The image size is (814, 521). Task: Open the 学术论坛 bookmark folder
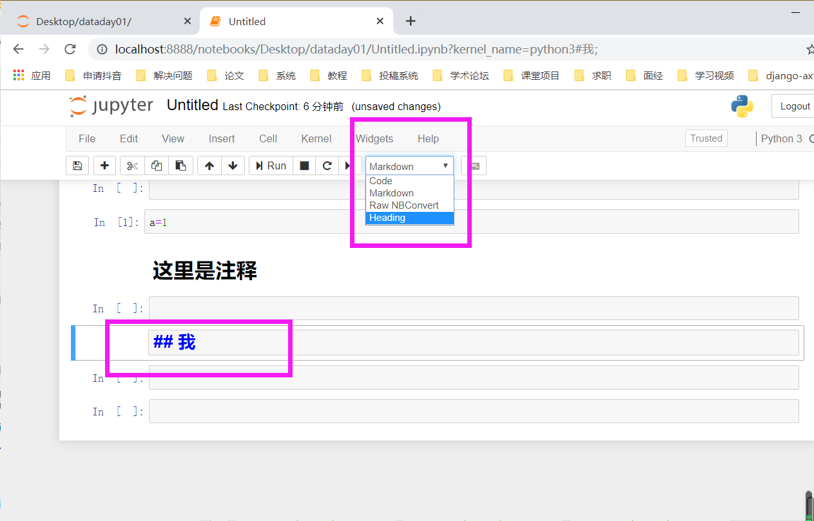pyautogui.click(x=461, y=75)
